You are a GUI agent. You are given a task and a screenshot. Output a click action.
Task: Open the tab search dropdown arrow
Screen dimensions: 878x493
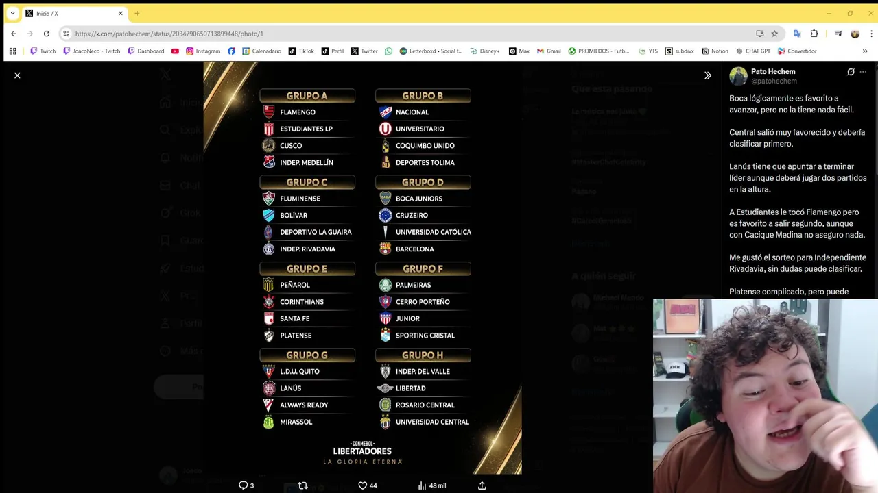[x=12, y=13]
